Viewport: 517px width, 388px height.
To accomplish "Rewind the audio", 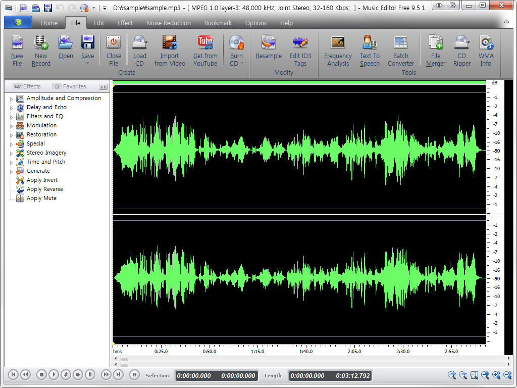I will click(x=25, y=374).
